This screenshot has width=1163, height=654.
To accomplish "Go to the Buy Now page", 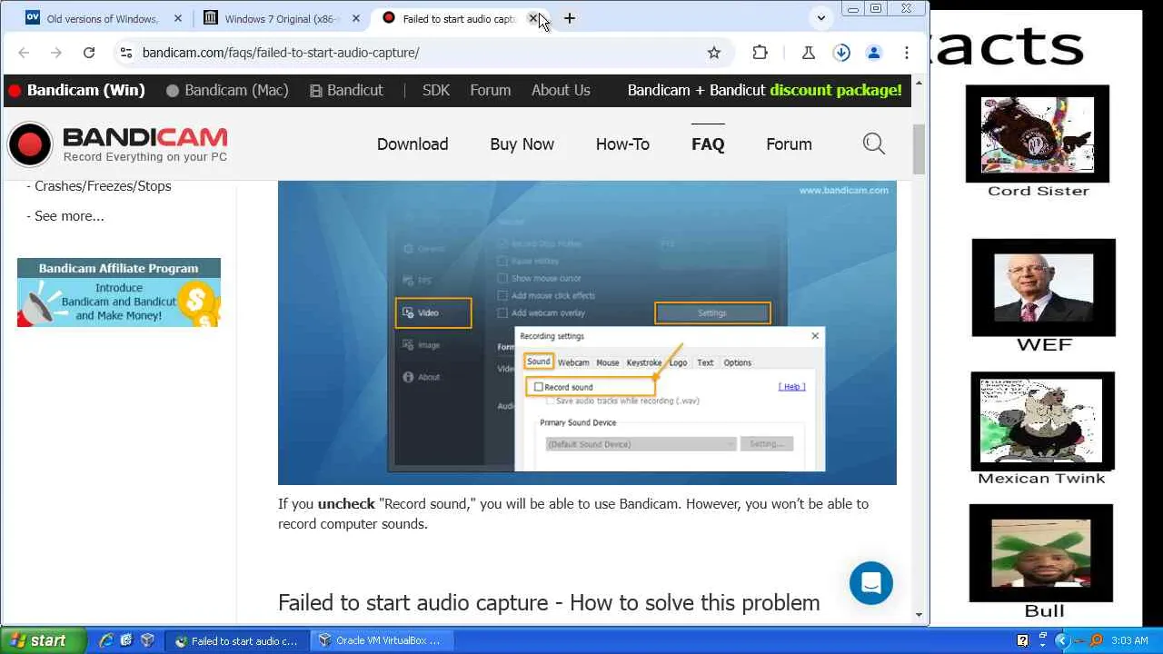I will coord(522,144).
